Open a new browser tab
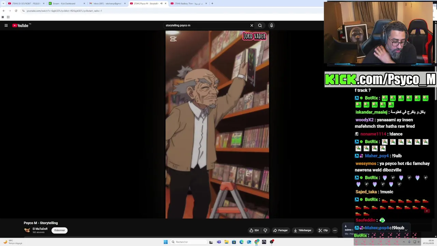 212,3
